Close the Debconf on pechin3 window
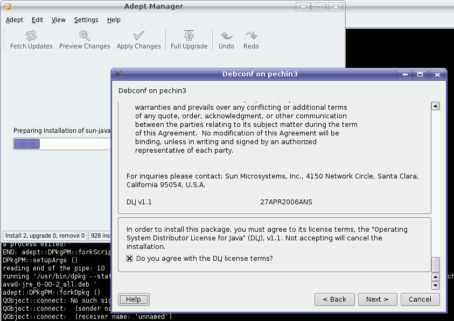This screenshot has height=321, width=454. tap(437, 74)
